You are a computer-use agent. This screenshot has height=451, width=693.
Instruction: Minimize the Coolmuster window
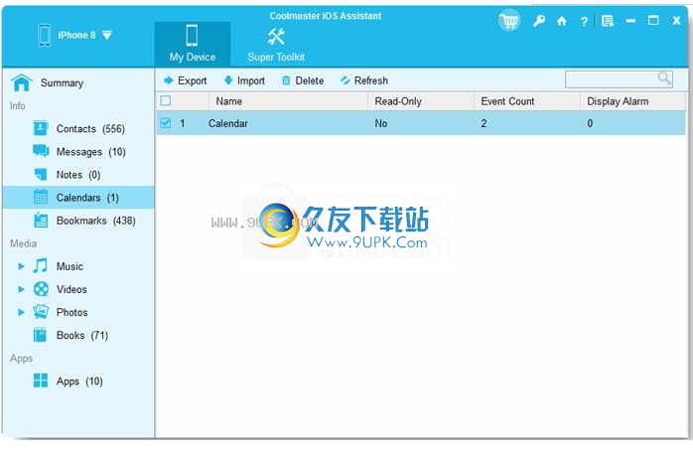[x=630, y=21]
